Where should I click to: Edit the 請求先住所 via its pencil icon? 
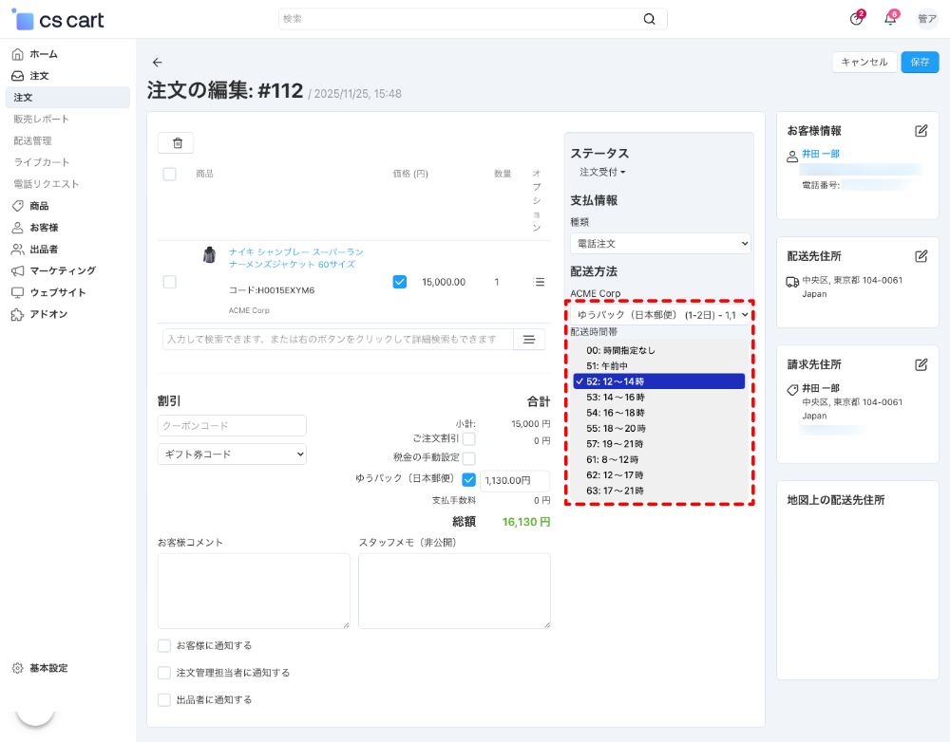point(920,364)
